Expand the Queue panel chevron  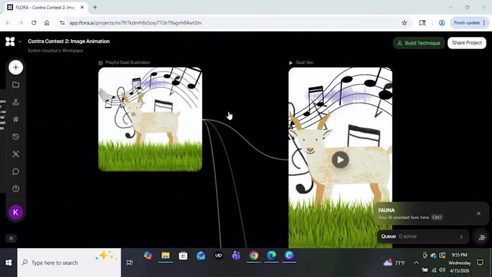coord(461,237)
